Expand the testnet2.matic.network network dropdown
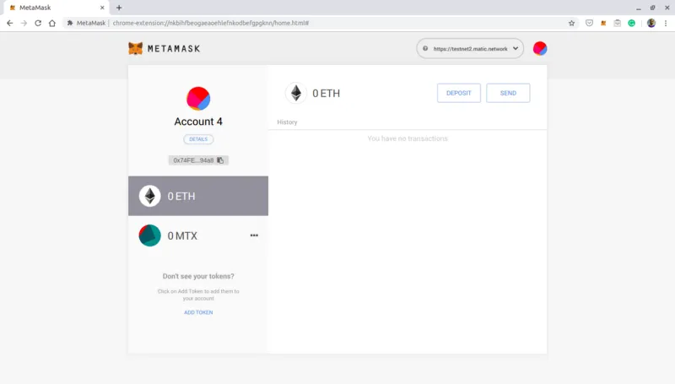 [470, 49]
